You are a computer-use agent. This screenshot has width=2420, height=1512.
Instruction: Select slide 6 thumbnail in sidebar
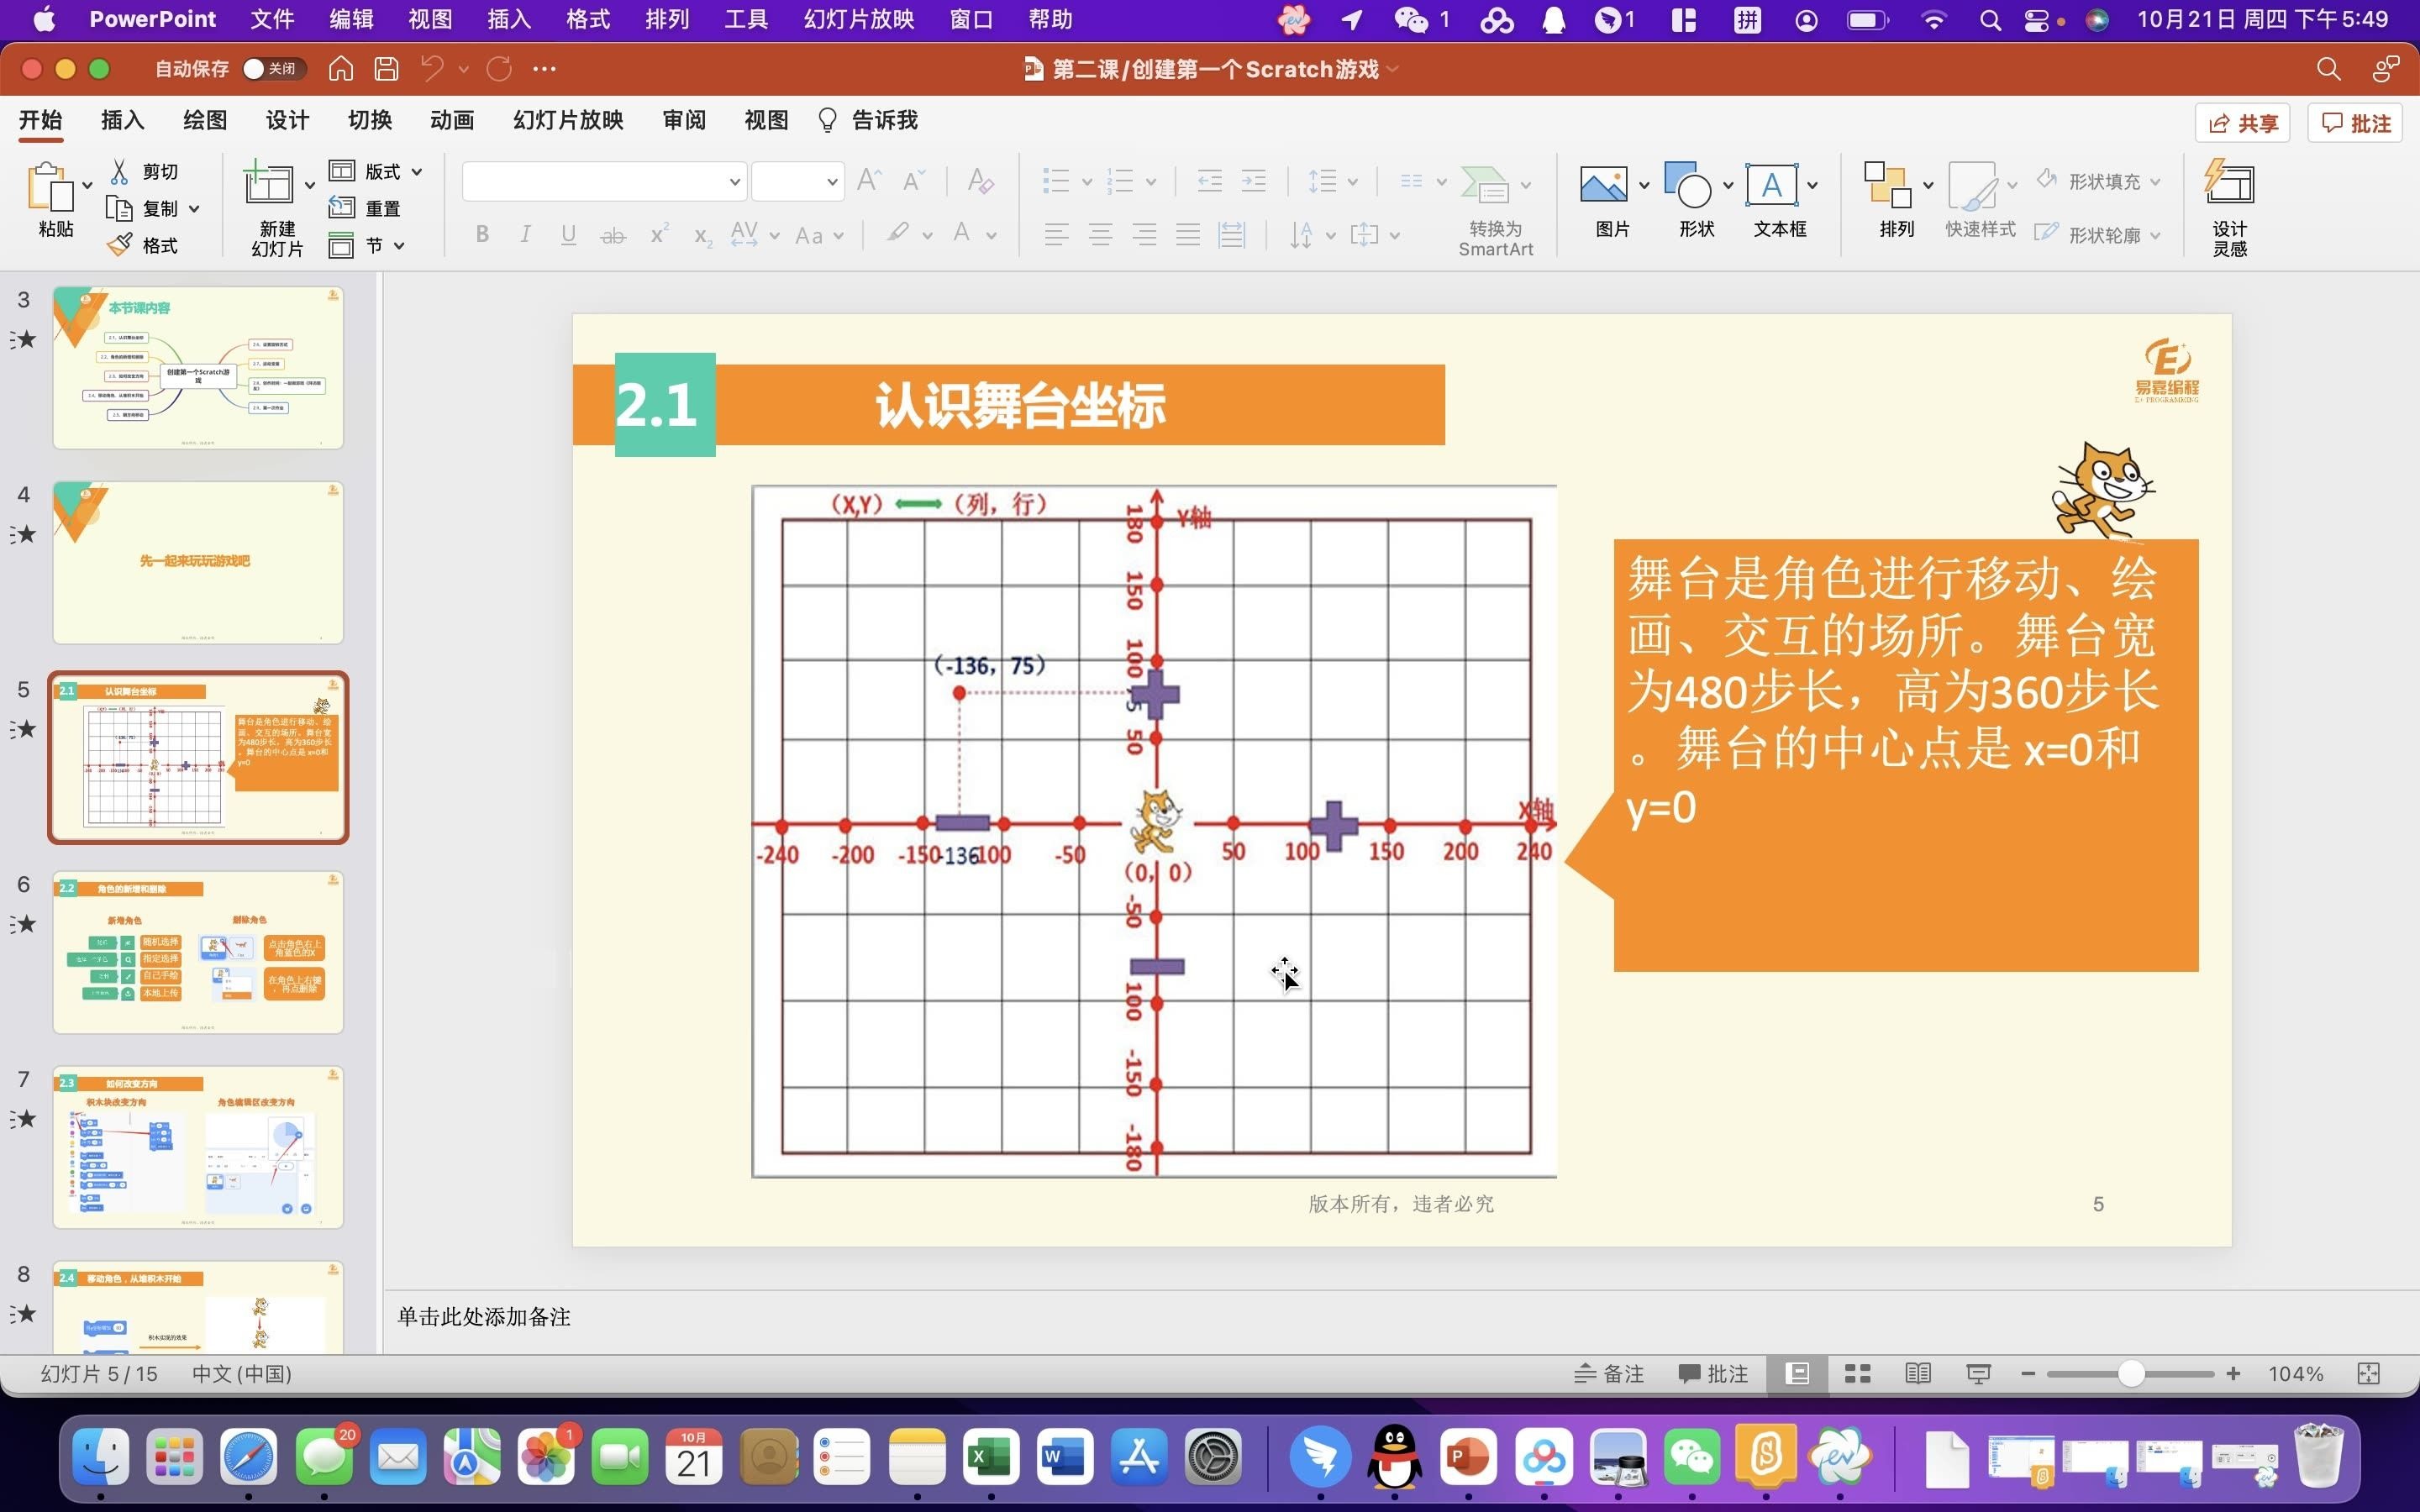(198, 952)
